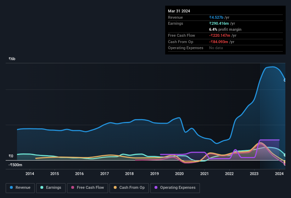This screenshot has height=198, width=291.
Task: Click the Earnings row label in tooltip
Action: [175, 23]
